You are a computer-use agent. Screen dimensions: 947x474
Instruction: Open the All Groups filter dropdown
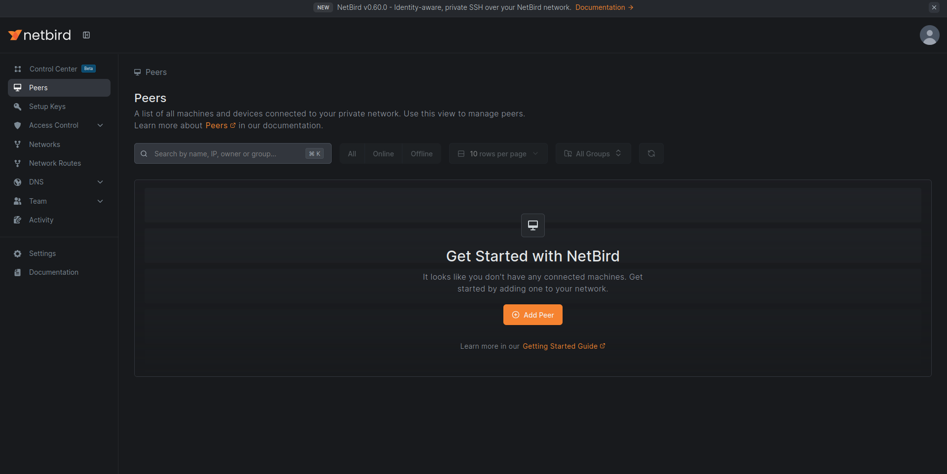593,154
